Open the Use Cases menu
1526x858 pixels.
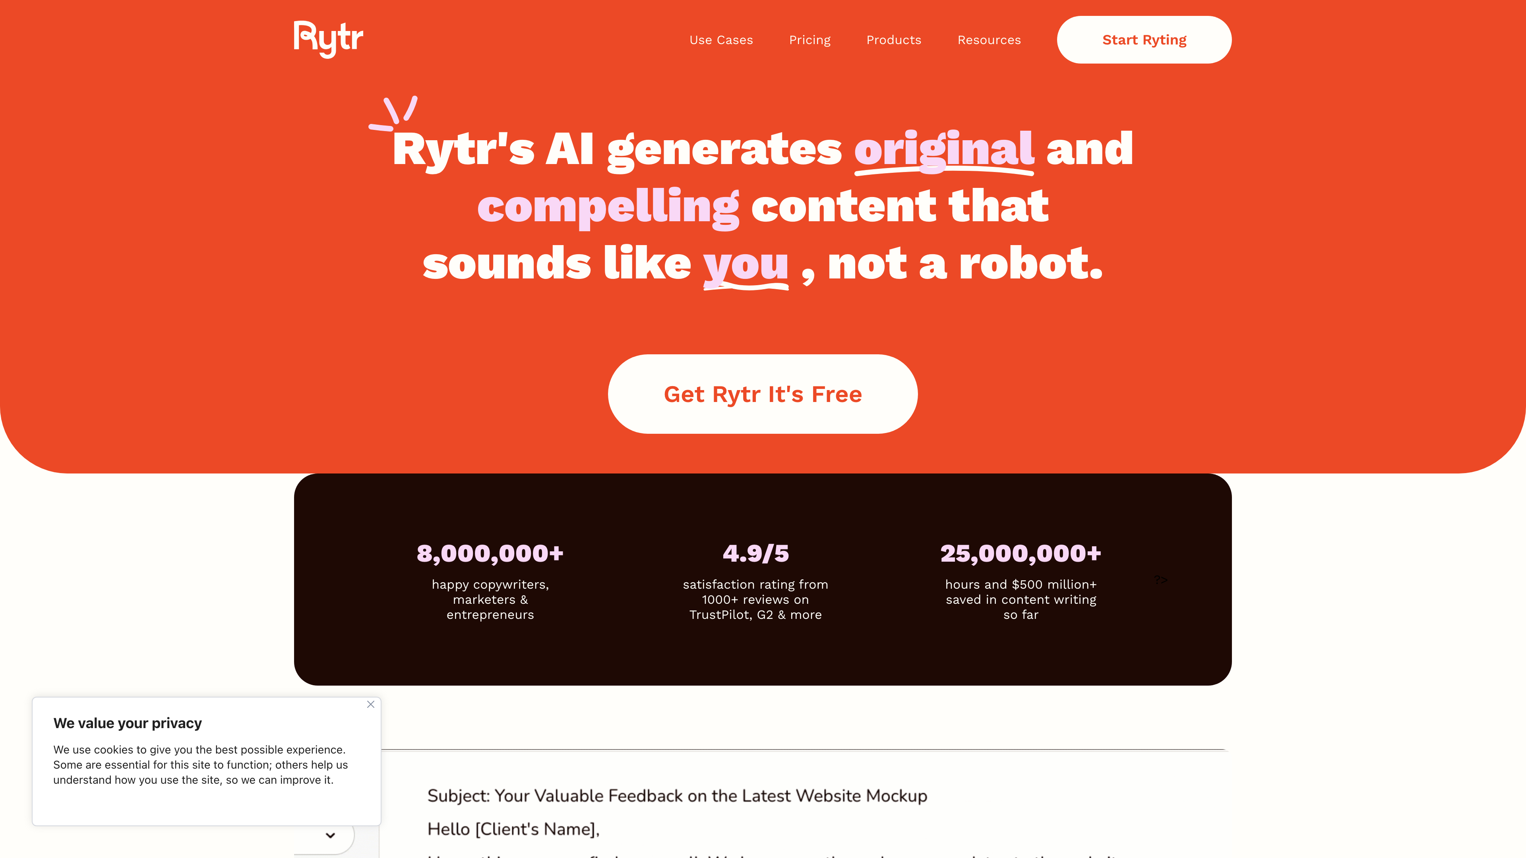click(721, 40)
